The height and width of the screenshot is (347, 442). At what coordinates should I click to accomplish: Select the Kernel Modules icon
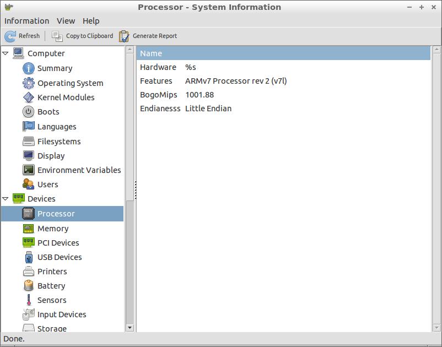coord(29,97)
